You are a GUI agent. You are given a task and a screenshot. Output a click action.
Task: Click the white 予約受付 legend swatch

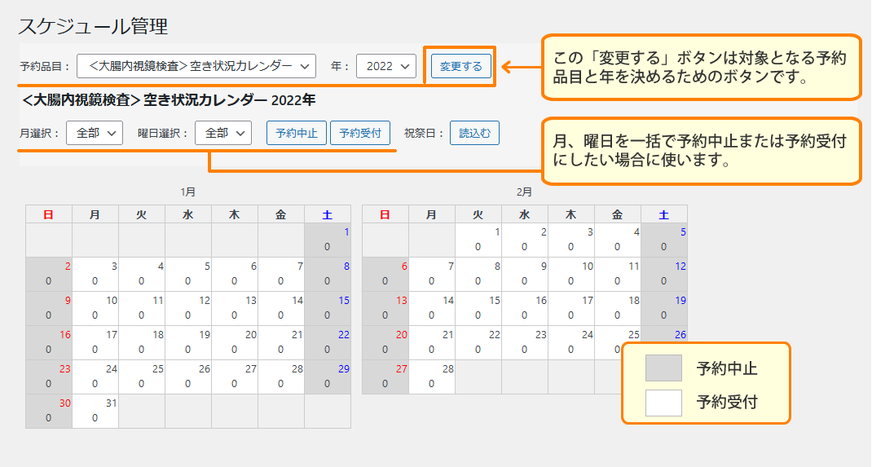click(663, 403)
